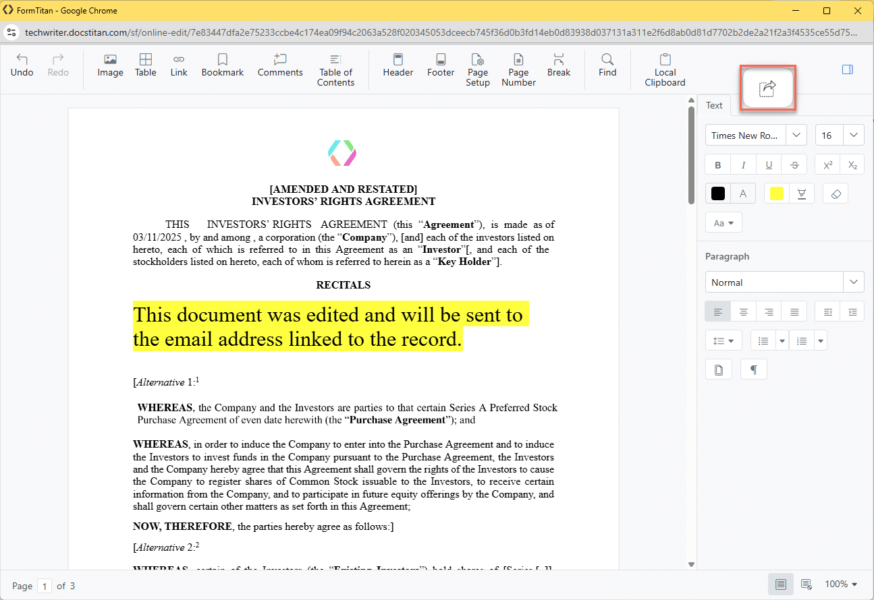Select the Text tab in side panel
The image size is (874, 600).
714,105
